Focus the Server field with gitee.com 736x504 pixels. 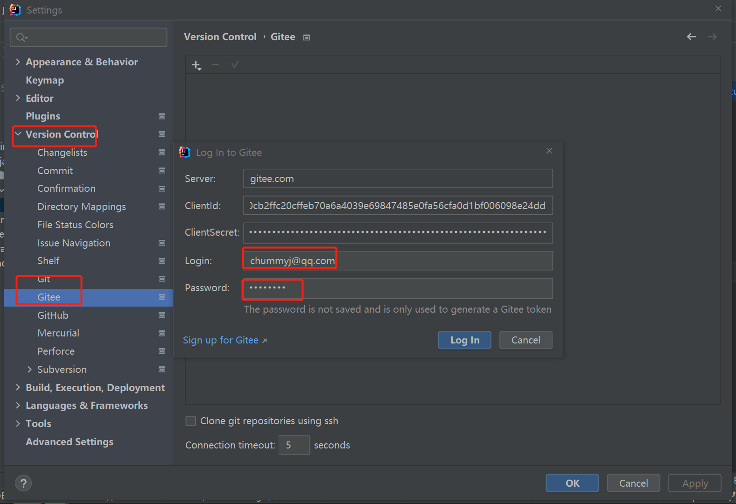point(398,179)
